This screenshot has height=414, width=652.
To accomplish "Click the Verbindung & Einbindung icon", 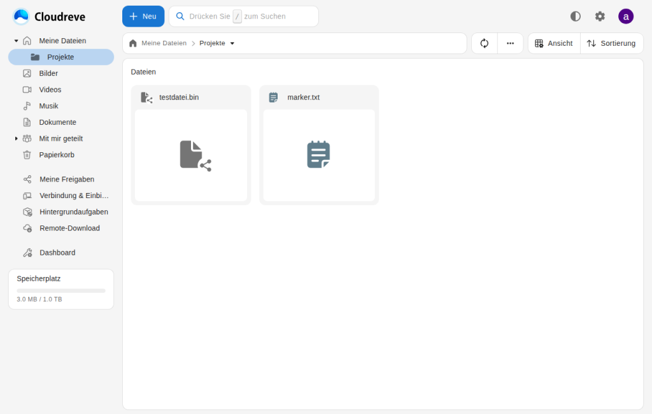I will click(x=27, y=196).
